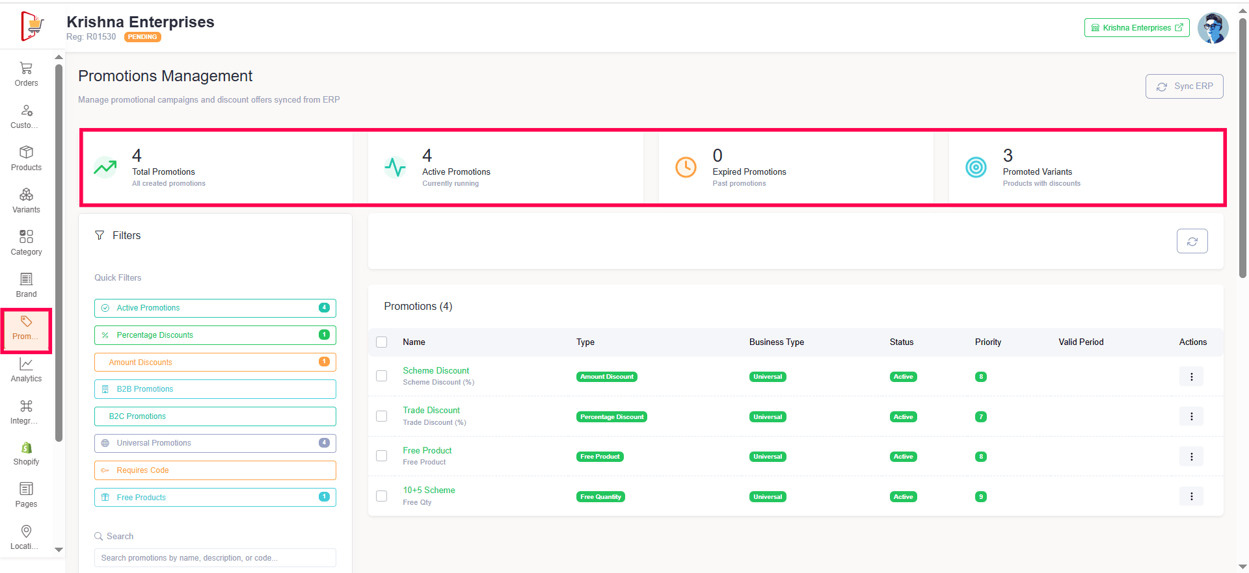Toggle the select-all checkbox in table header

click(382, 342)
